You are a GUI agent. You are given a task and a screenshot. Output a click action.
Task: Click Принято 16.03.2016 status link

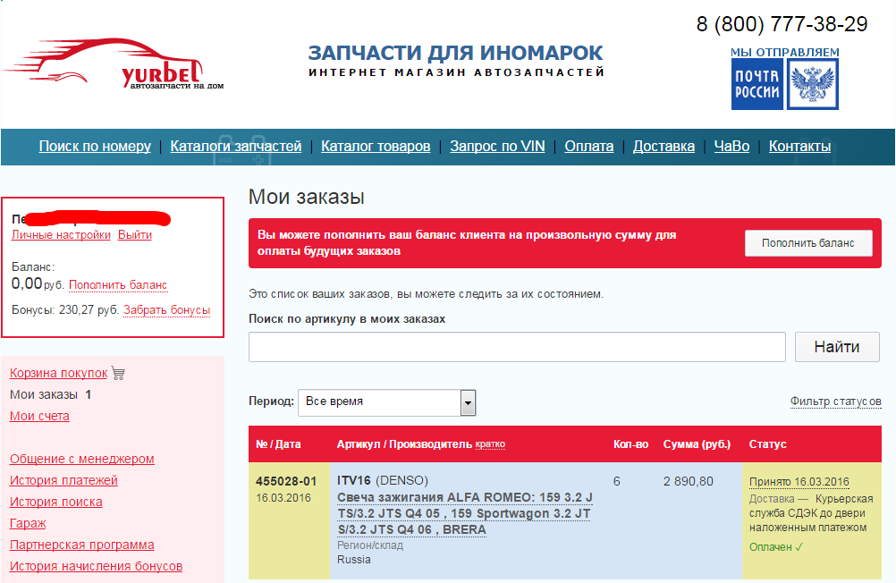pos(799,482)
